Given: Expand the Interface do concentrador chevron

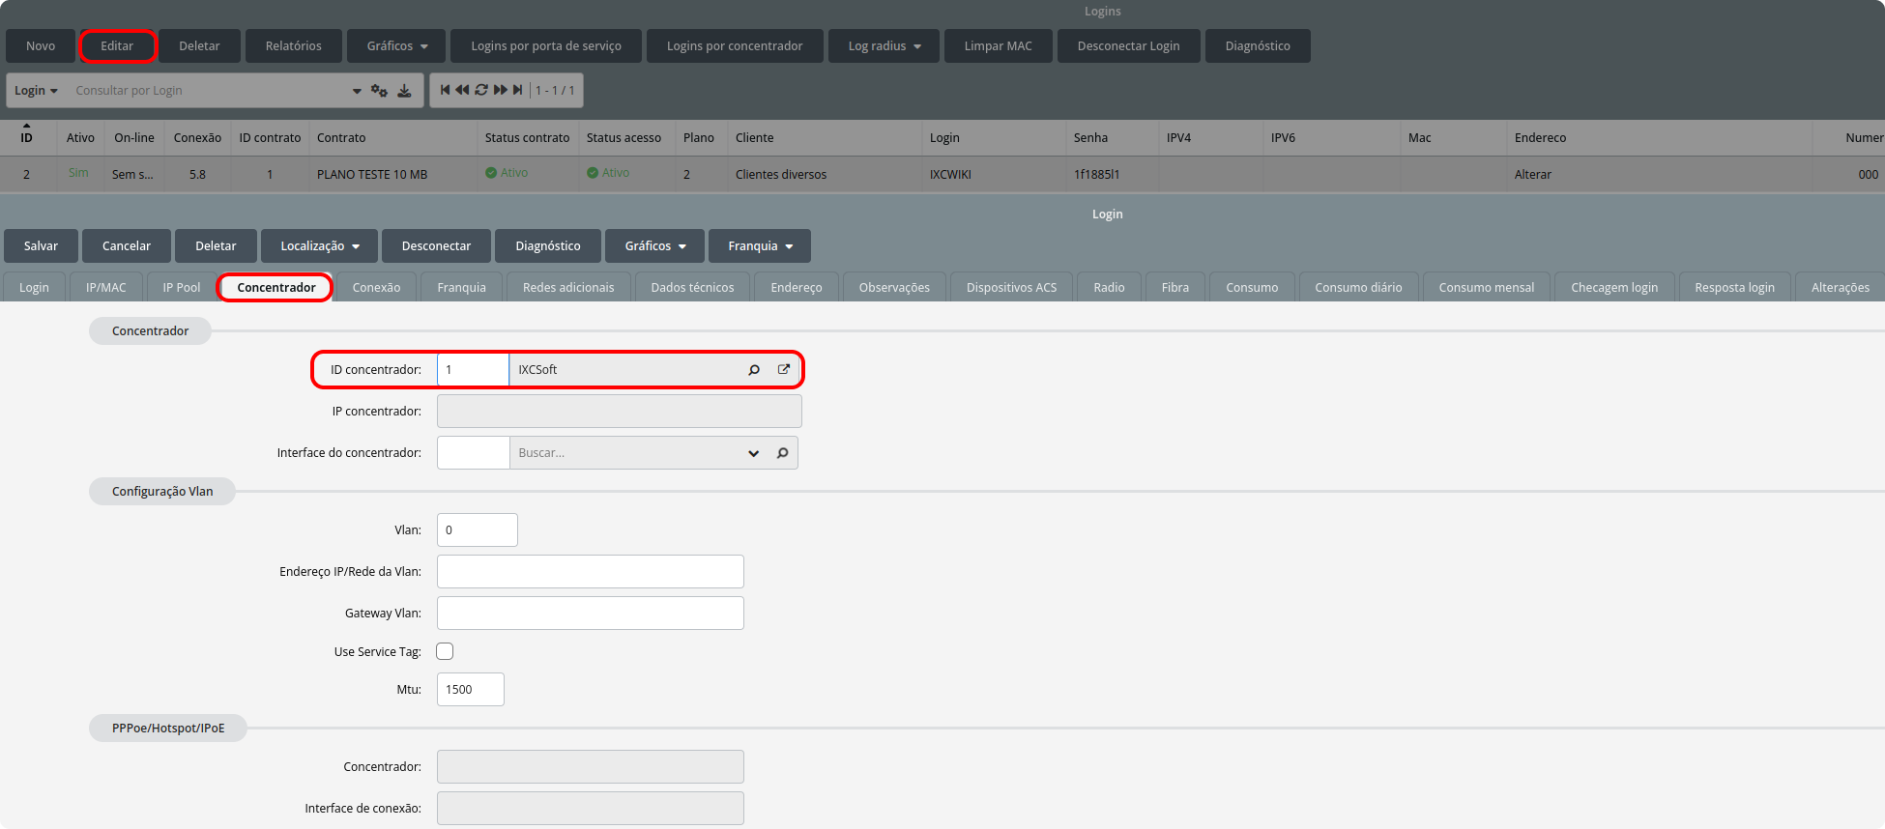Looking at the screenshot, I should (754, 453).
